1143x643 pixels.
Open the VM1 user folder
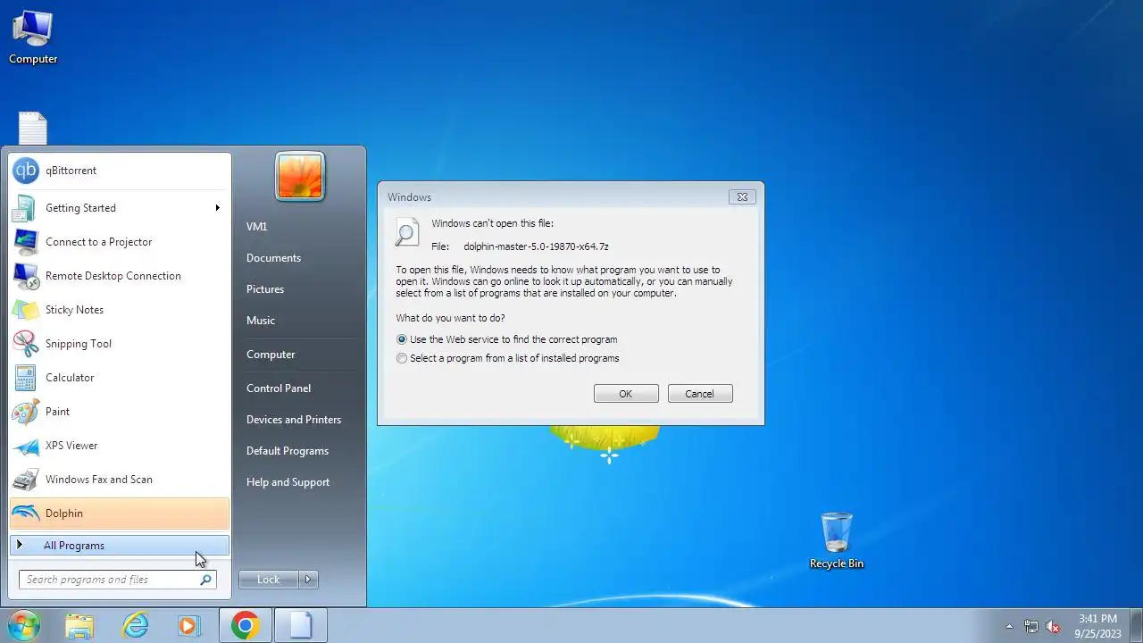point(256,227)
